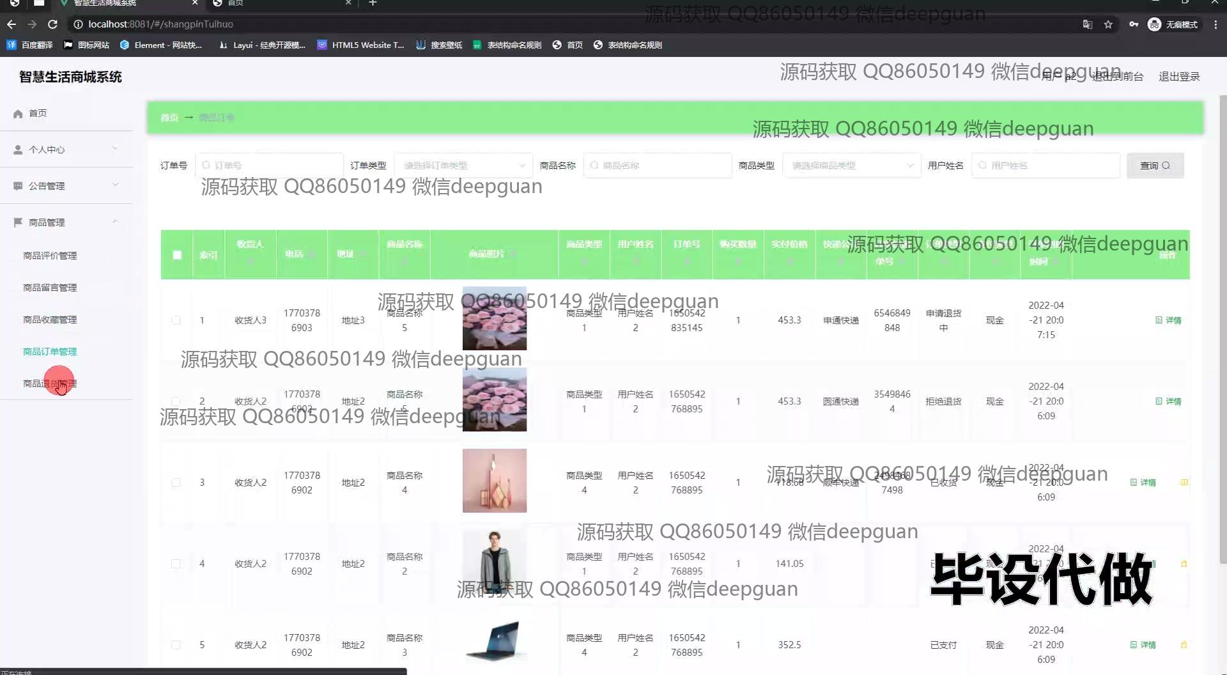
Task: Open 商品评价管理 in the sidebar
Action: pos(50,256)
